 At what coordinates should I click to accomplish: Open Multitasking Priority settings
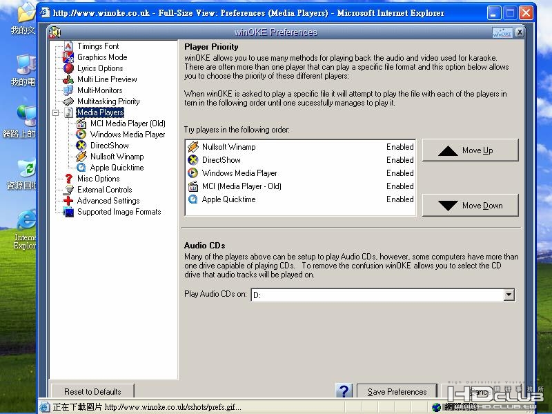[108, 101]
